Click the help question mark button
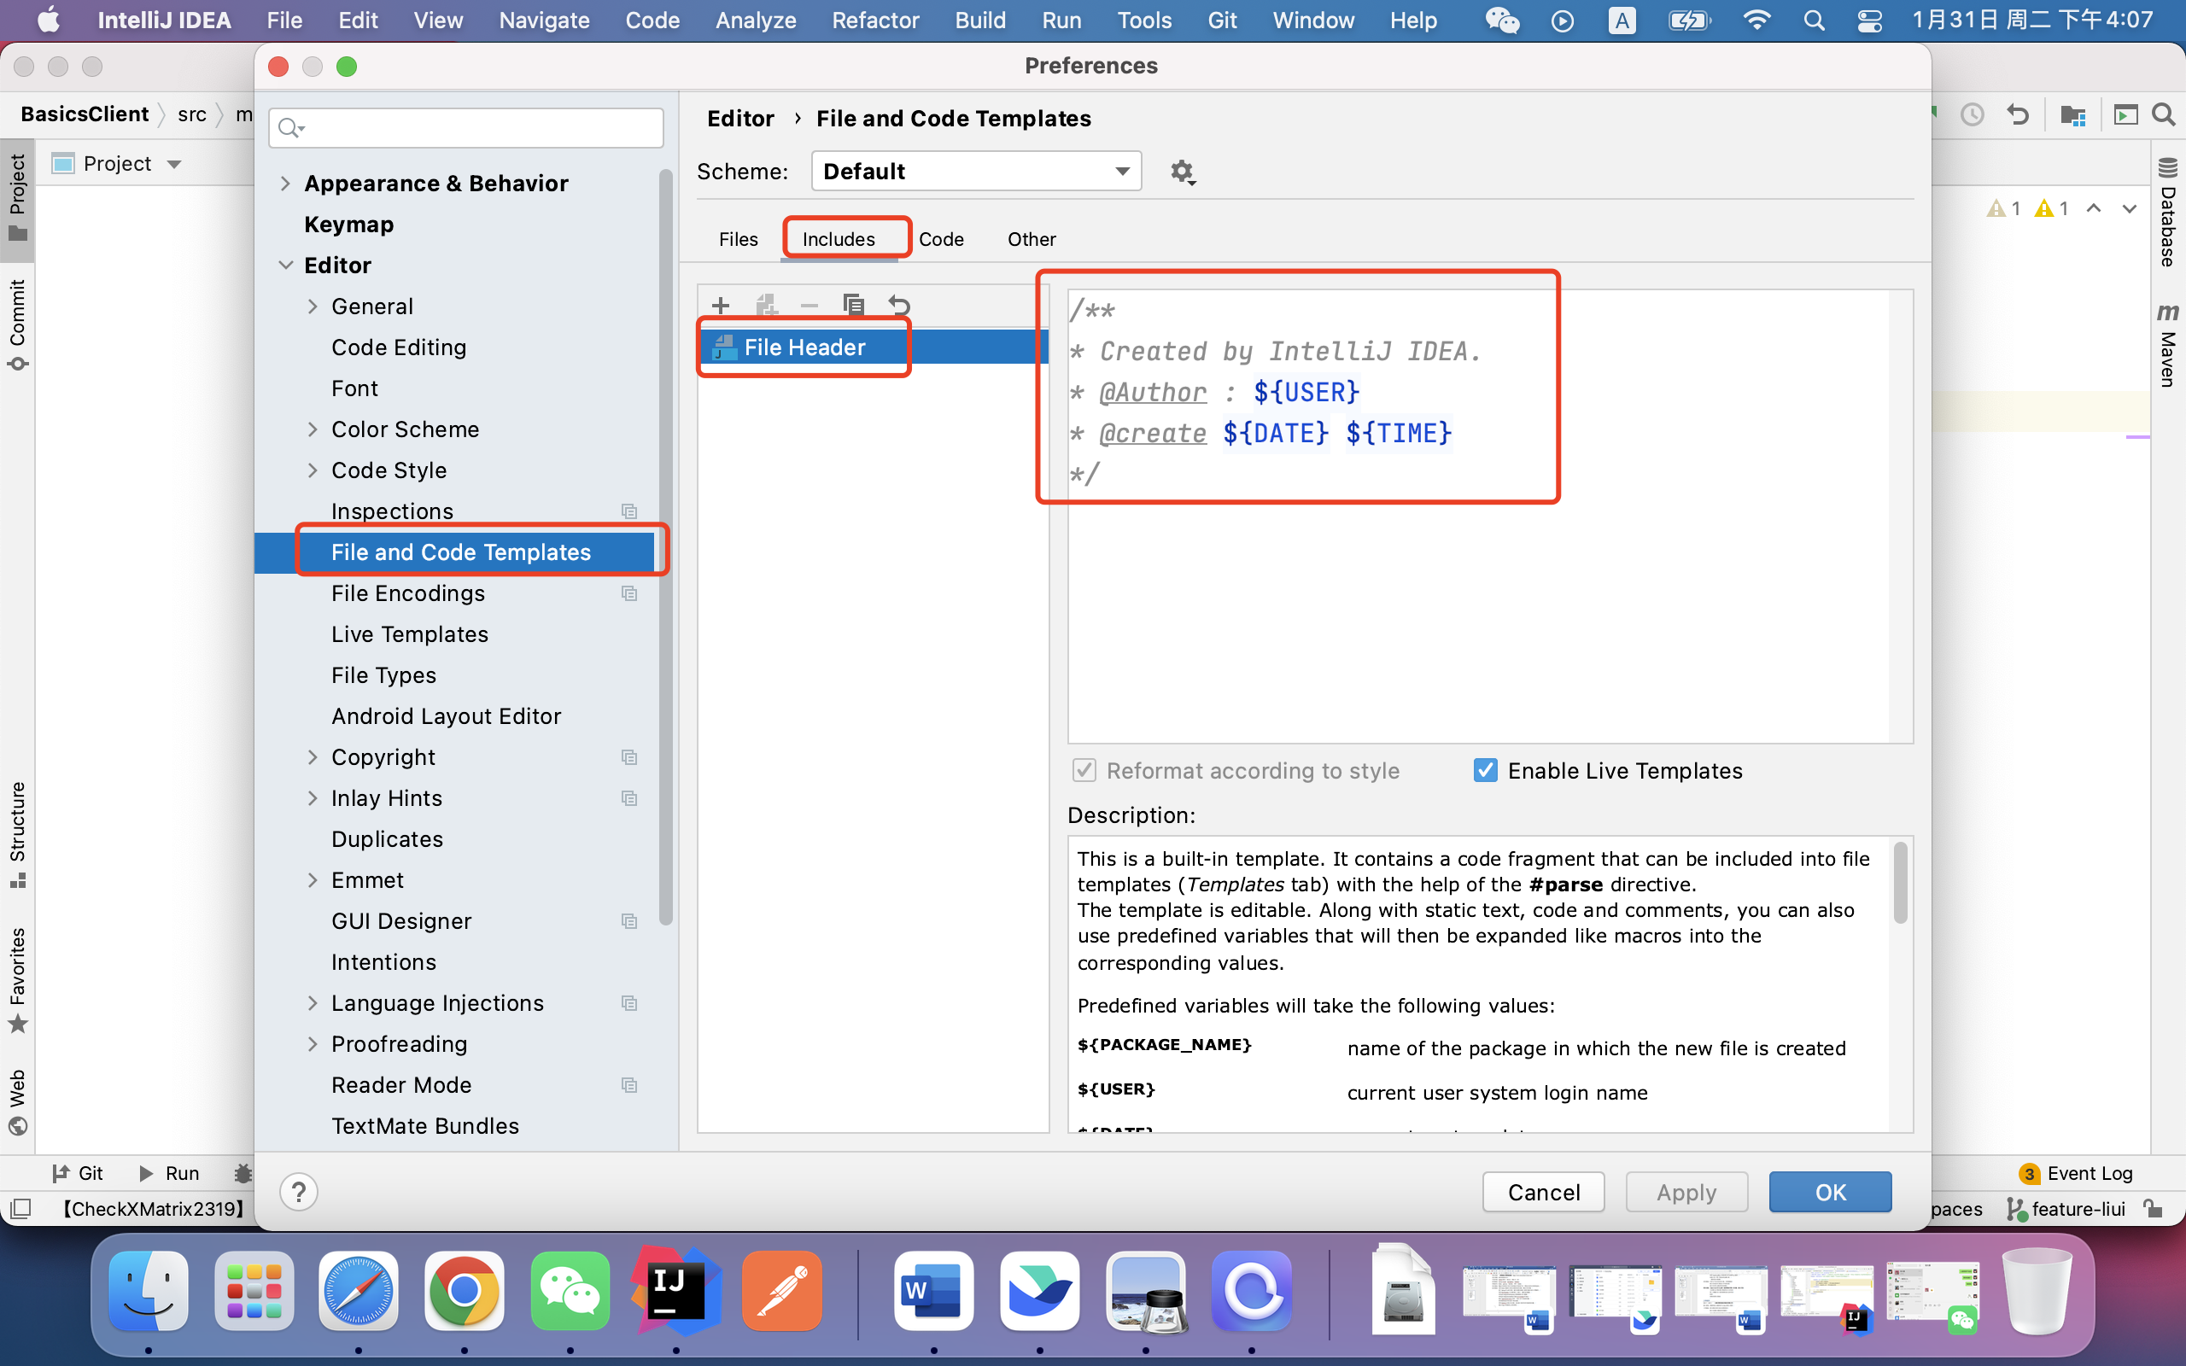2186x1366 pixels. click(x=298, y=1192)
